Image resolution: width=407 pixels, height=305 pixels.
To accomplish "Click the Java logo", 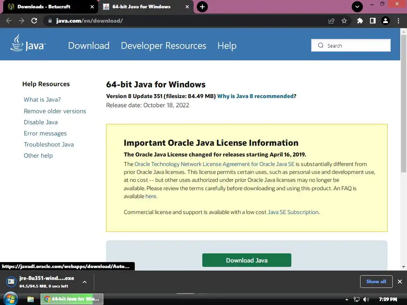I will point(28,43).
